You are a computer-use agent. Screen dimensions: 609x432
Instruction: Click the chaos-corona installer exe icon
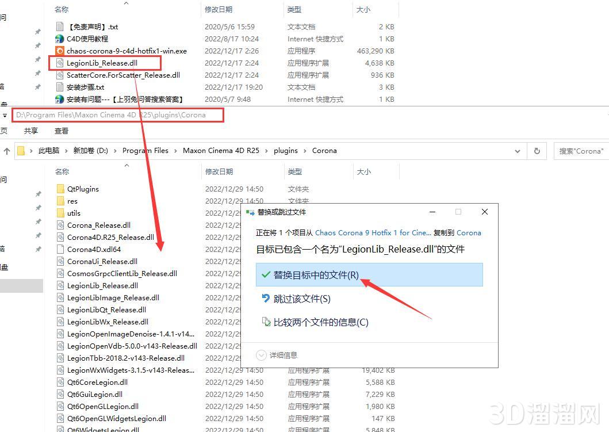coord(59,51)
